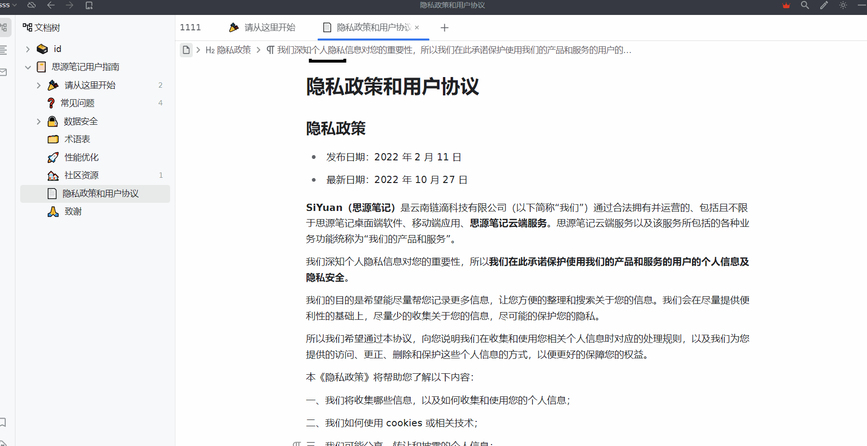The height and width of the screenshot is (446, 867).
Task: Switch appearance with the sun icon
Action: click(843, 5)
